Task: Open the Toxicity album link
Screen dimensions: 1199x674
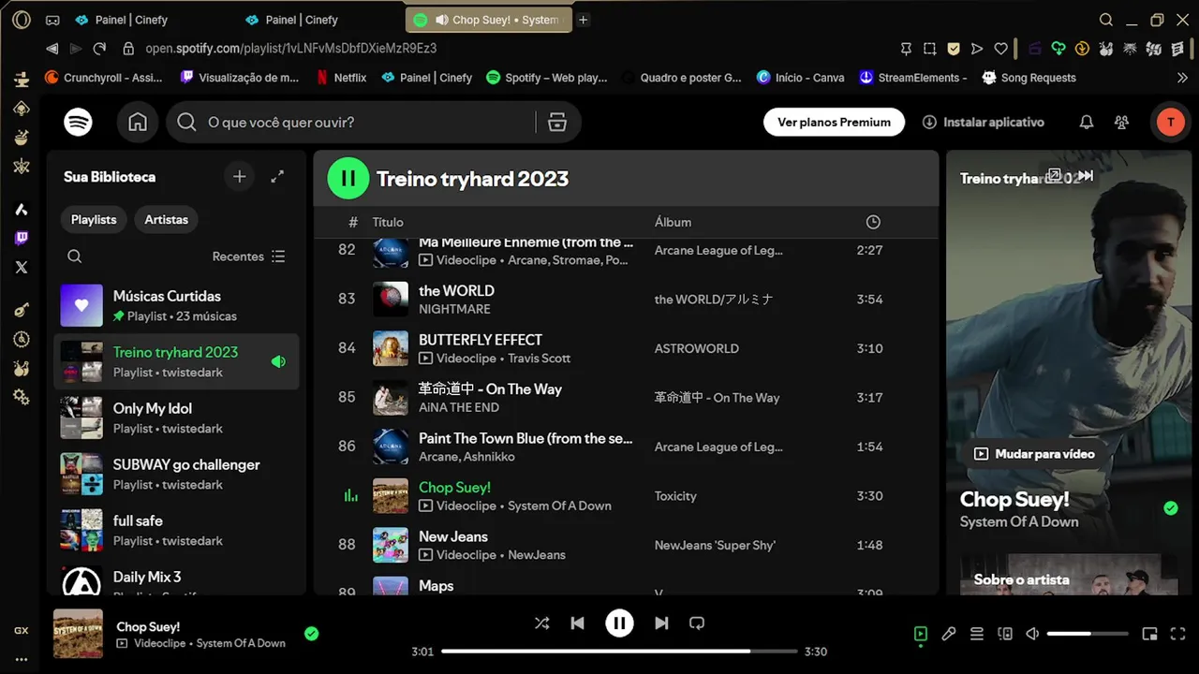Action: (675, 496)
